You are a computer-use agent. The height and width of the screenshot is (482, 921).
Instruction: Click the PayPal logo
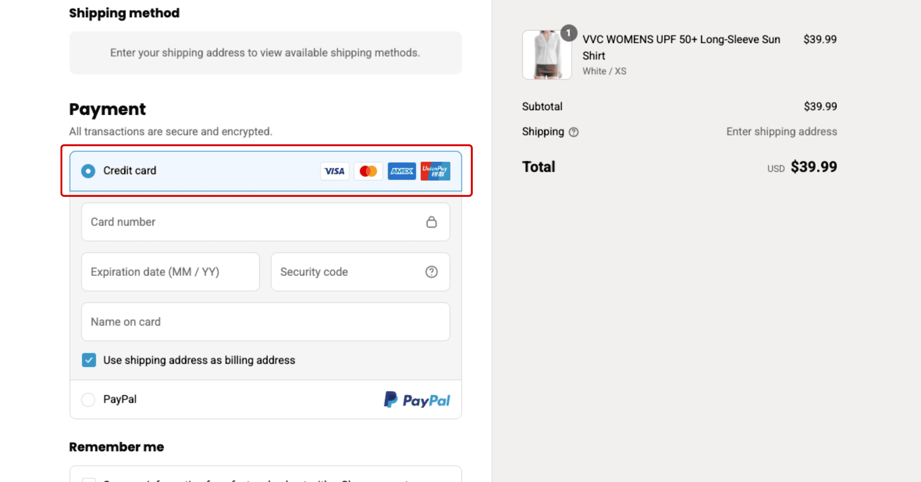coord(417,400)
